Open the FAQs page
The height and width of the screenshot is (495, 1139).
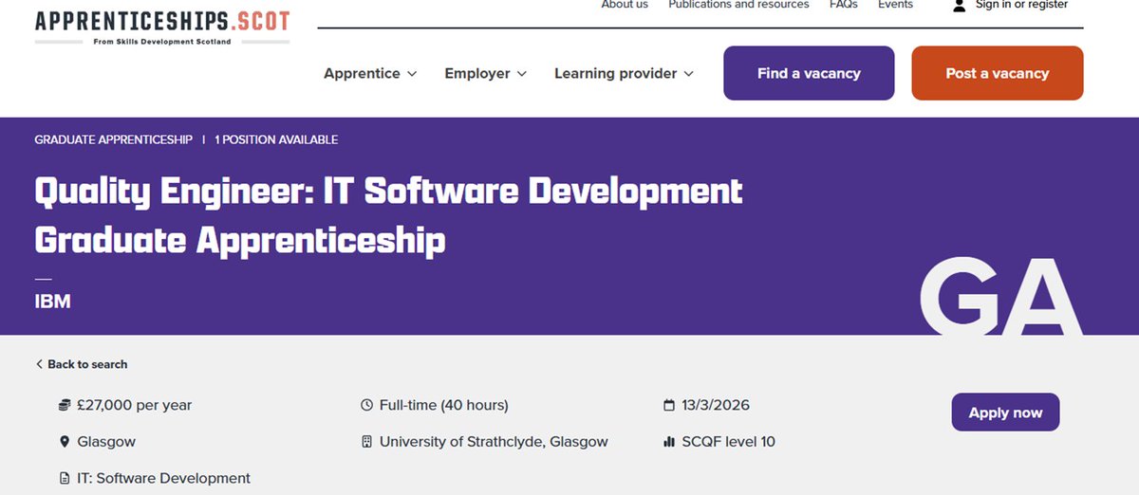click(x=843, y=5)
